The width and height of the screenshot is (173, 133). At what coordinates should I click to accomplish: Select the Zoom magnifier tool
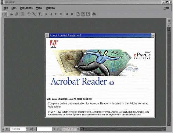pos(34,14)
